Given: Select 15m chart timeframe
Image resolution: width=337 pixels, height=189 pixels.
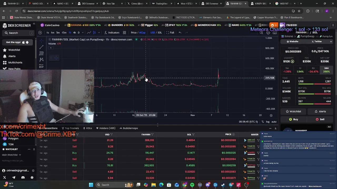Looking at the screenshot, I should coord(64,33).
